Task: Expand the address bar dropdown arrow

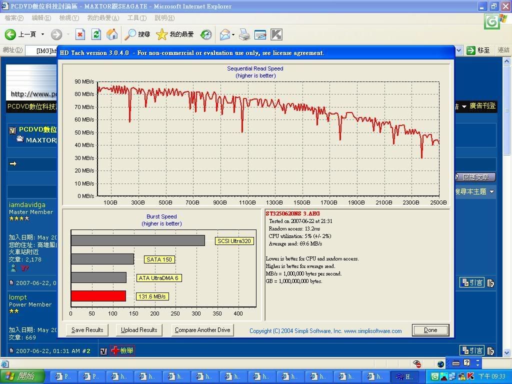Action: 459,50
